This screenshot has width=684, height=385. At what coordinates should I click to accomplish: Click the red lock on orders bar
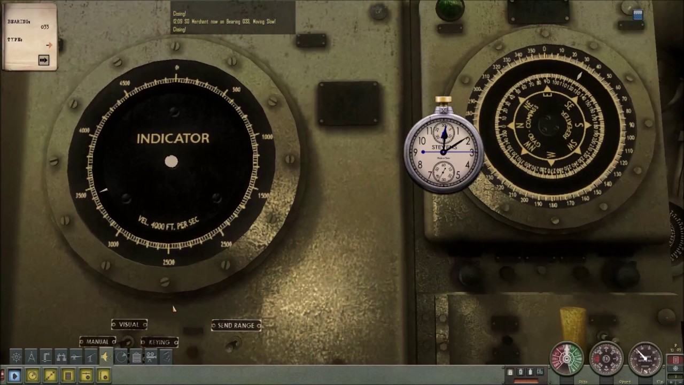click(2, 375)
